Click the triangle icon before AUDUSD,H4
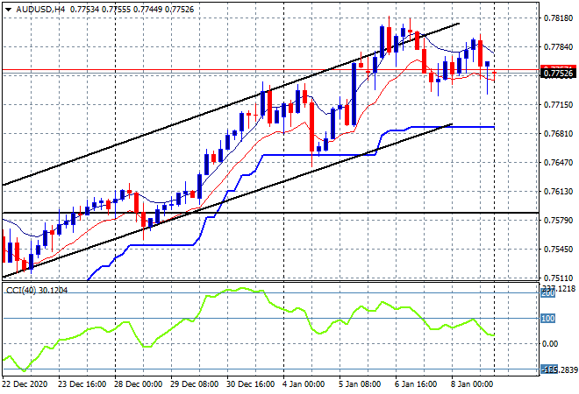Image resolution: width=579 pixels, height=394 pixels. pyautogui.click(x=9, y=10)
